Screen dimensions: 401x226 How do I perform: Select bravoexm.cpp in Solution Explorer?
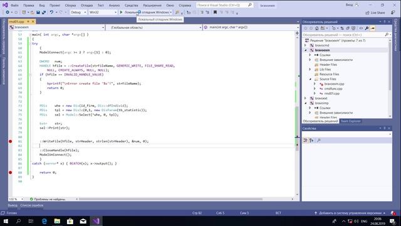(334, 83)
